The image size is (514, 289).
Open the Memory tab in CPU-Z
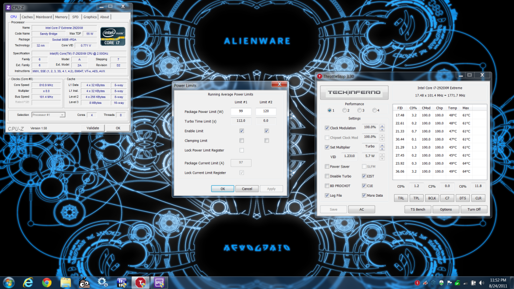pyautogui.click(x=61, y=17)
